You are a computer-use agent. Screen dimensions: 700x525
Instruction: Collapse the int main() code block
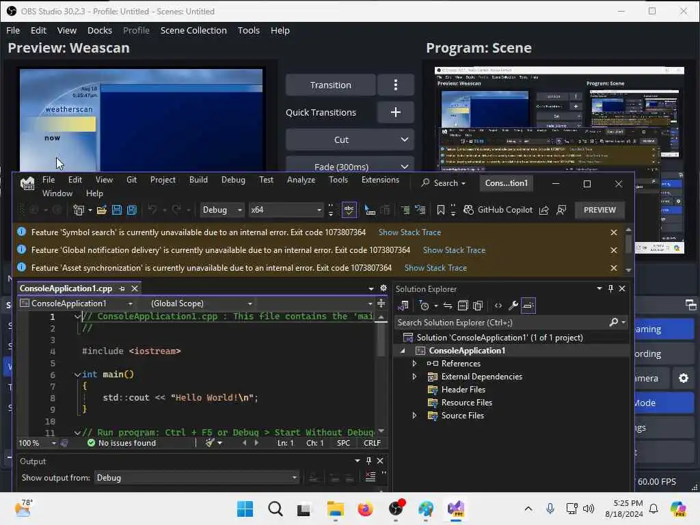(77, 375)
